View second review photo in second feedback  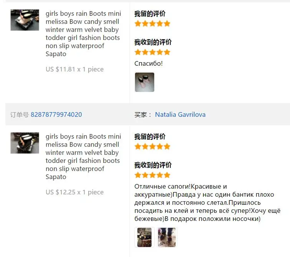coord(167,237)
